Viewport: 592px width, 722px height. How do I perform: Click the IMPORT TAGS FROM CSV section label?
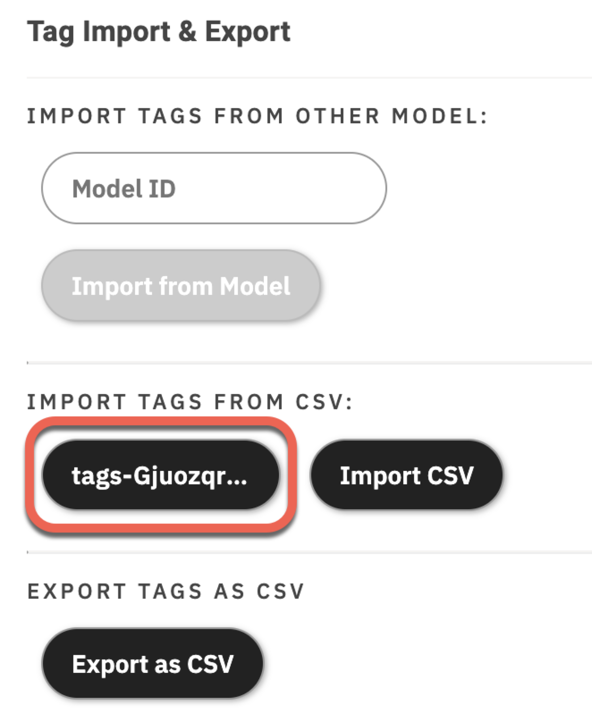190,401
